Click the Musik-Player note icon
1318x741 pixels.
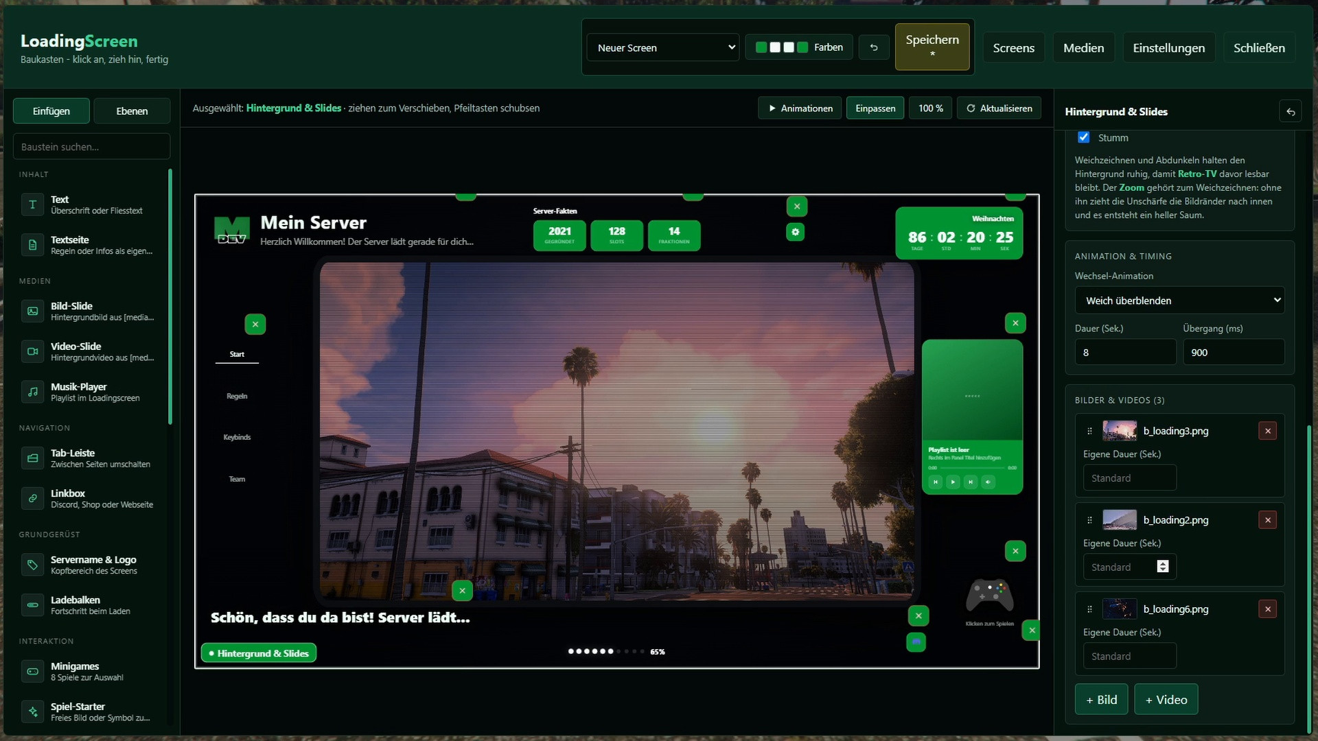[x=32, y=392]
